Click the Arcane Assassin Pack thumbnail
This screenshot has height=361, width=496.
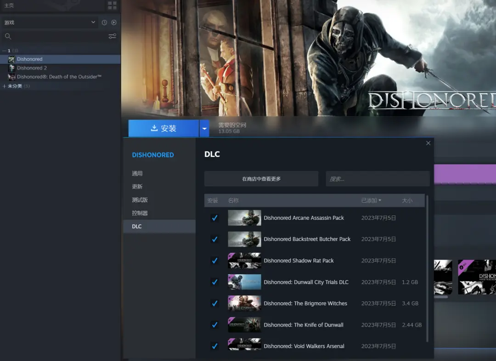pos(244,218)
